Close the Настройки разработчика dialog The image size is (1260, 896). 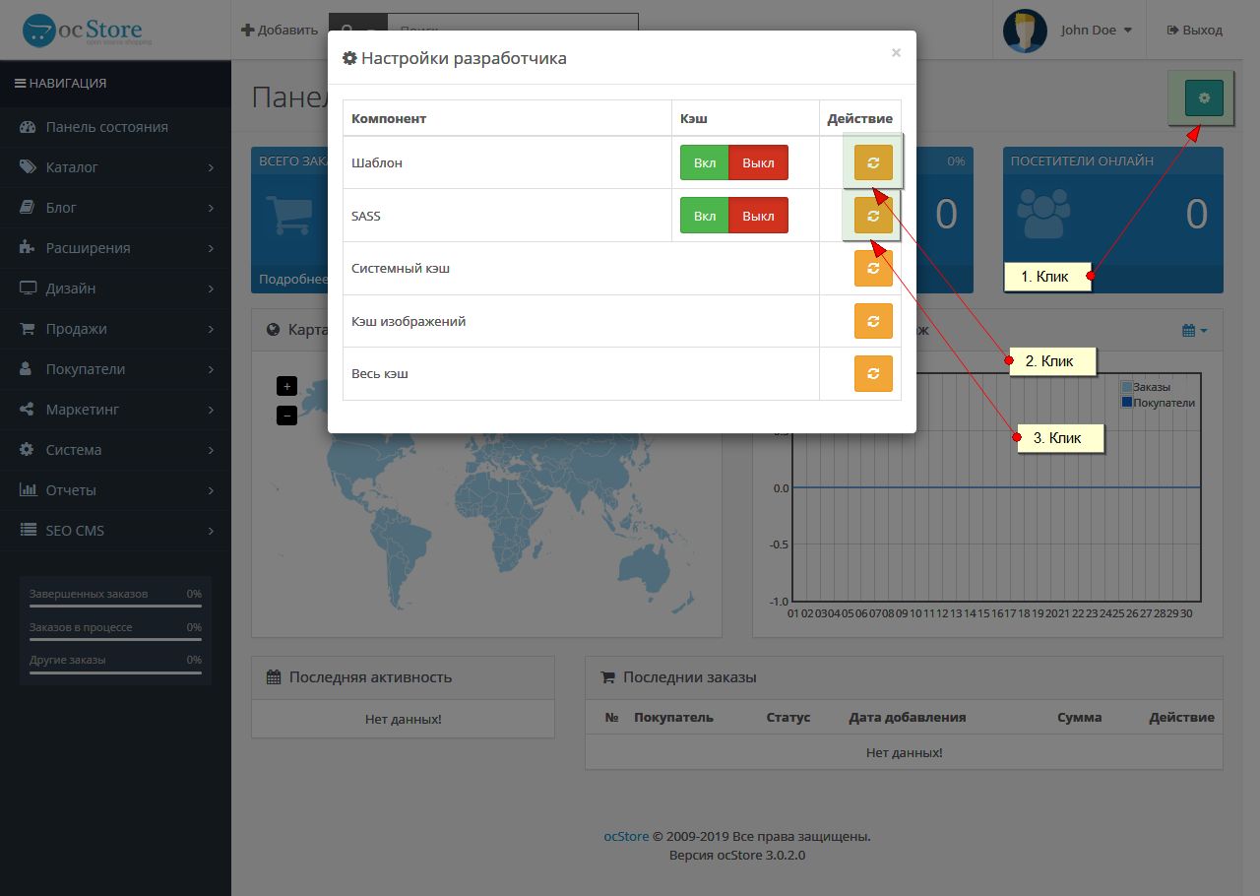tap(896, 53)
